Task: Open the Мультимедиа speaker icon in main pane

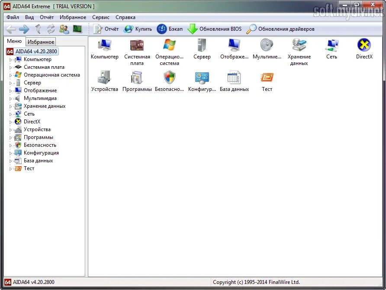Action: click(x=267, y=45)
